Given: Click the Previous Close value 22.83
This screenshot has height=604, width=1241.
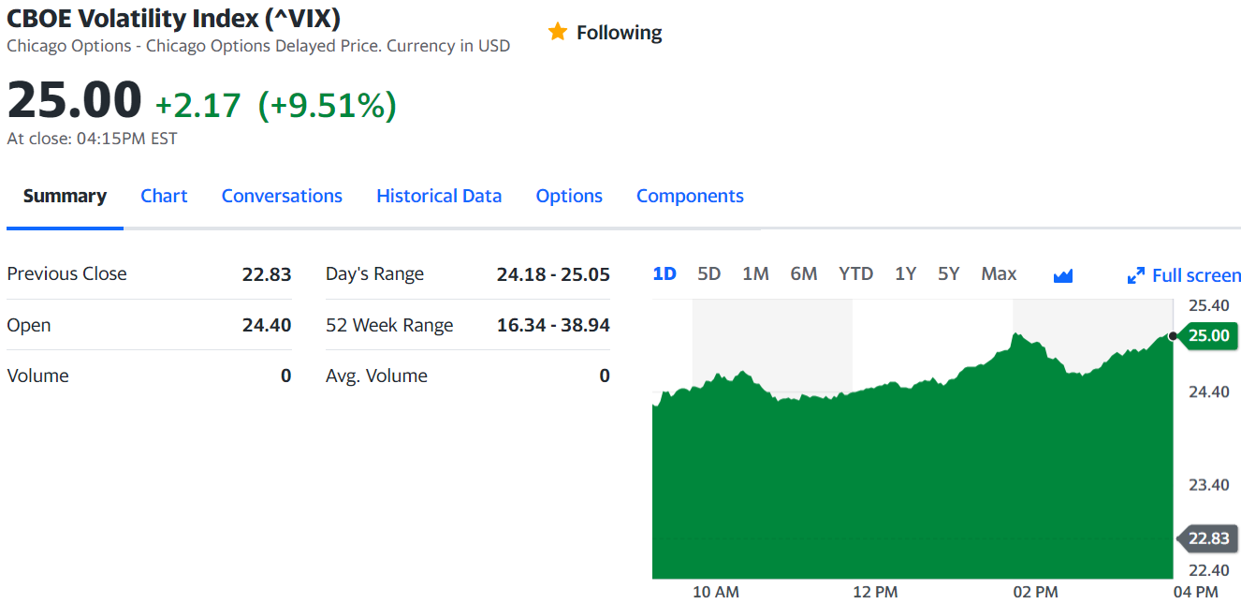Looking at the screenshot, I should tap(267, 274).
